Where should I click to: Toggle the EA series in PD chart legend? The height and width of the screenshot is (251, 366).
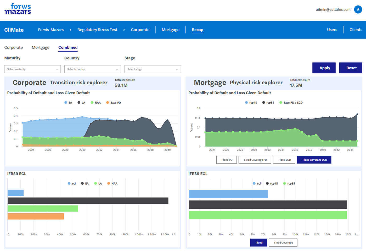pyautogui.click(x=68, y=103)
